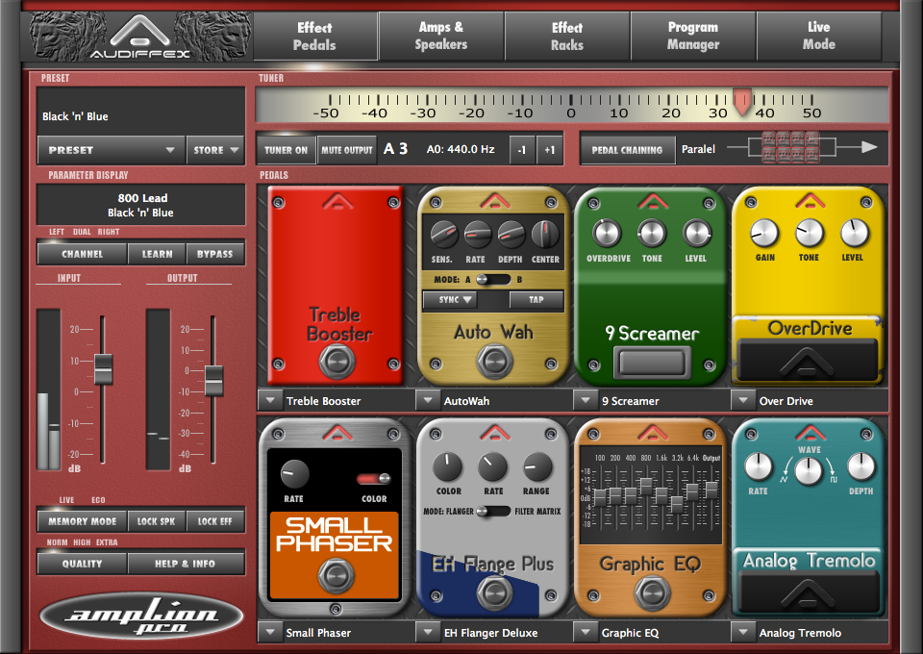Click the EH Flange Plus COLOR knob

tap(447, 467)
